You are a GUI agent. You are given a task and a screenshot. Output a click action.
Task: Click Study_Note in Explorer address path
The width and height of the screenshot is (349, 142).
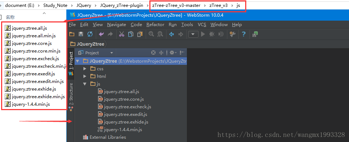coord(55,5)
